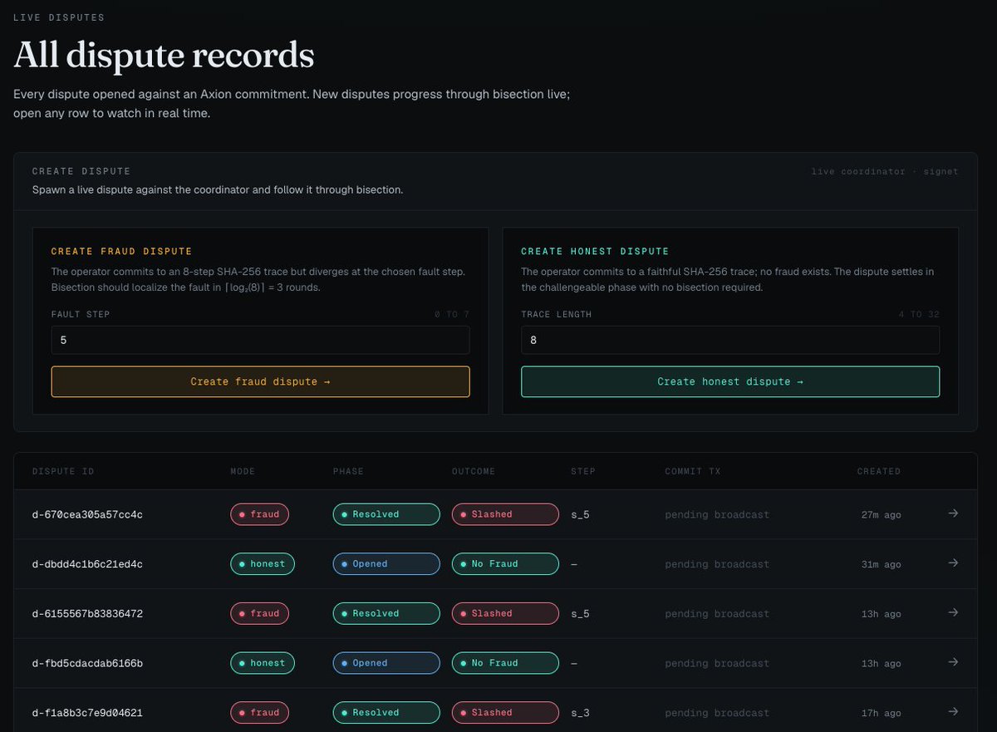Click the 0 to 7 range hint
Screen dimensions: 997x732
coord(452,315)
